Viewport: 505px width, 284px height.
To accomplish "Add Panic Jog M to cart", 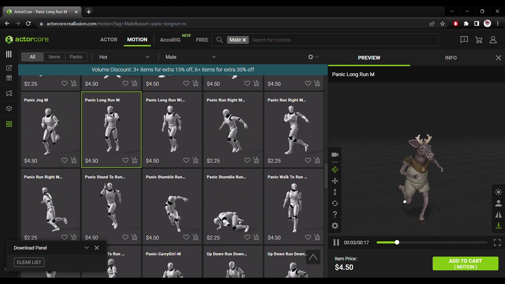I will pyautogui.click(x=74, y=160).
